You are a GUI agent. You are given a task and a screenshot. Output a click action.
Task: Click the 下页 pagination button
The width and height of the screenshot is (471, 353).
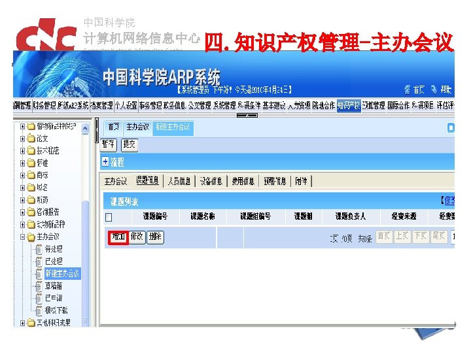tap(420, 237)
